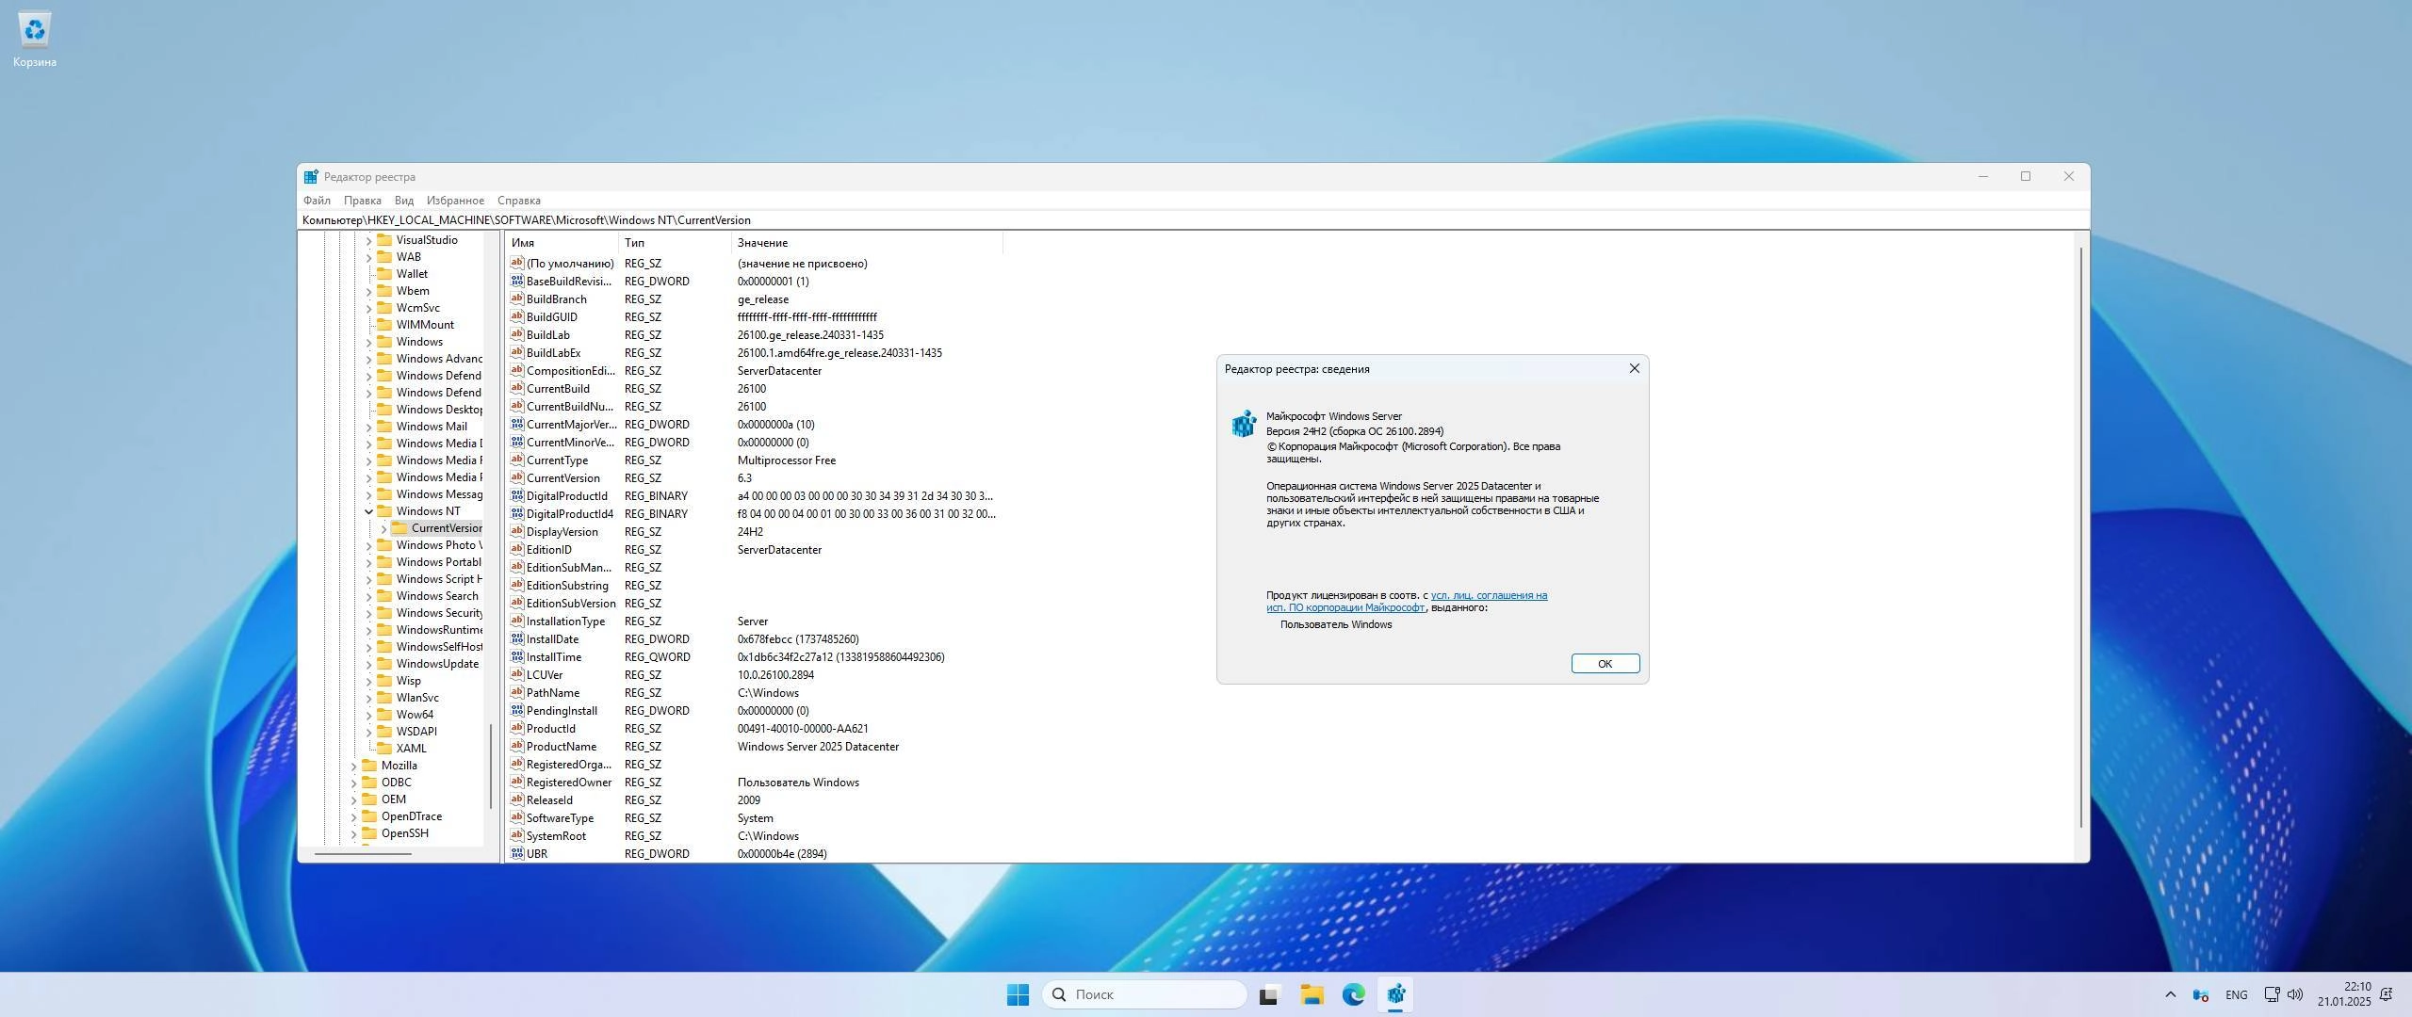Click the values list vertical scrollbar
Screen dimensions: 2412x1017
click(2080, 537)
